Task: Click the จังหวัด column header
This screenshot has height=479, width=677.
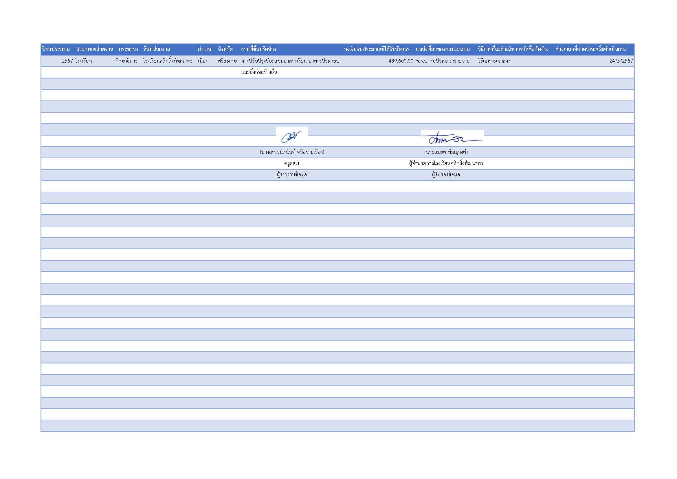Action: 225,49
